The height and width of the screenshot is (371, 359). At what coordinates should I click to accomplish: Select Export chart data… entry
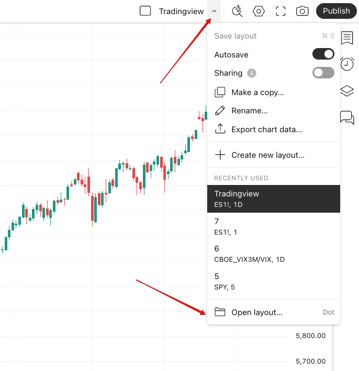click(274, 130)
